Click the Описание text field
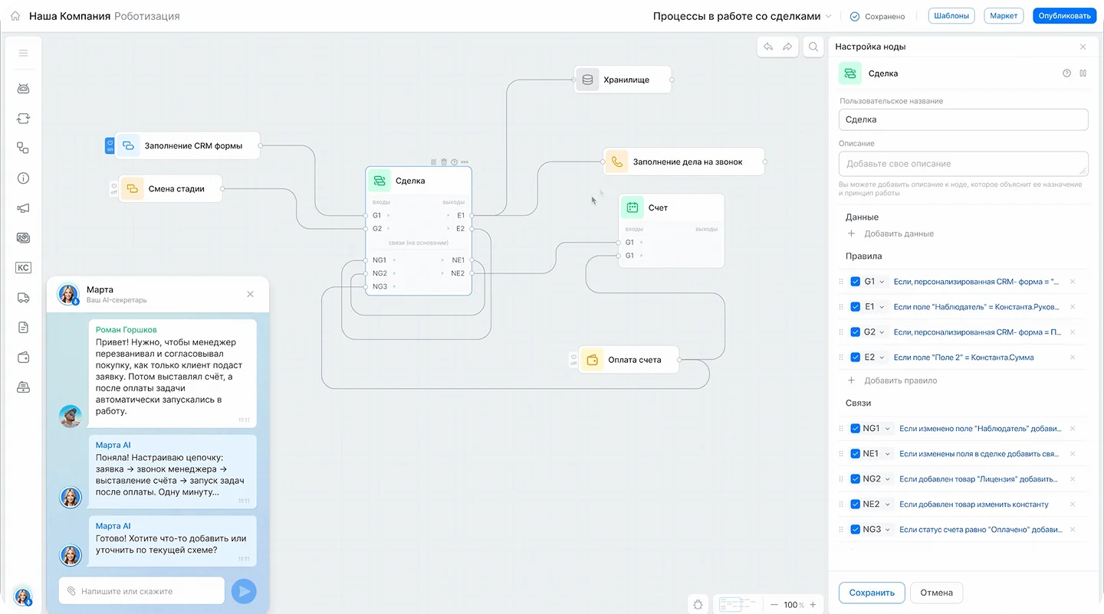Image resolution: width=1104 pixels, height=614 pixels. [x=963, y=164]
